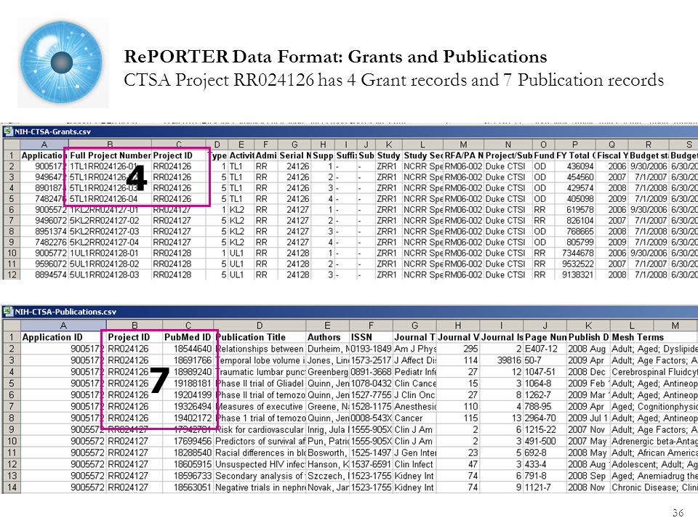Screen dimensions: 698x523
Task: Select column P header in Grants sheet
Action: (574, 145)
